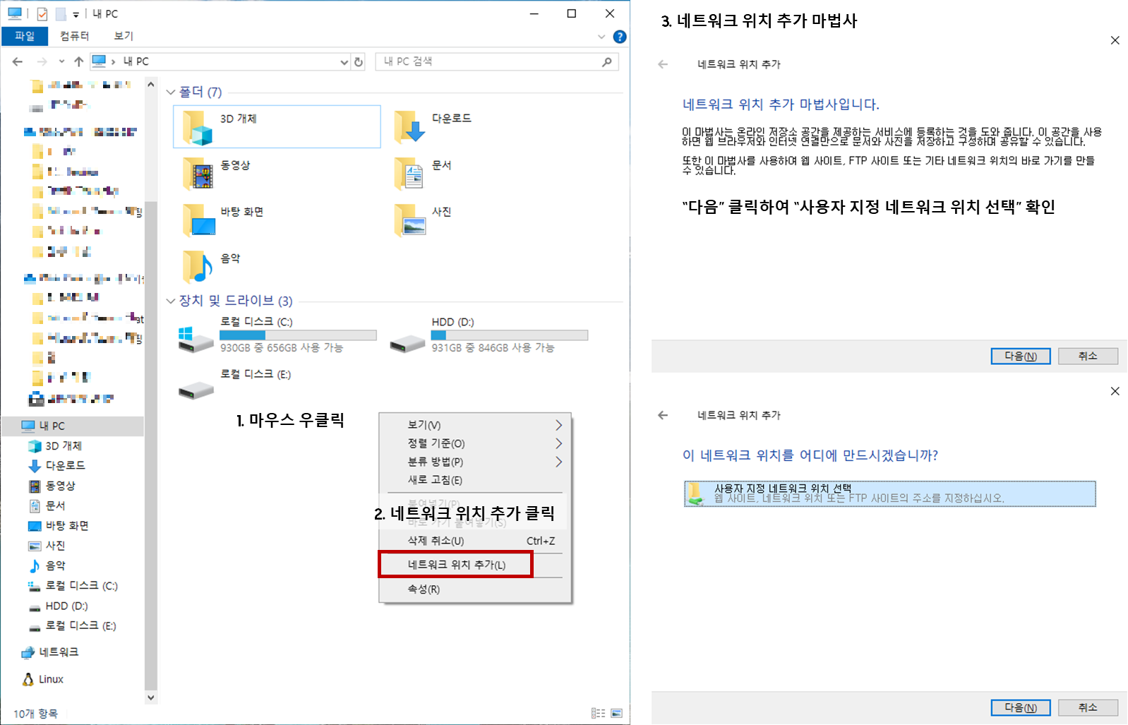Select 다운로드 in the navigation tree
The width and height of the screenshot is (1128, 725).
(65, 466)
